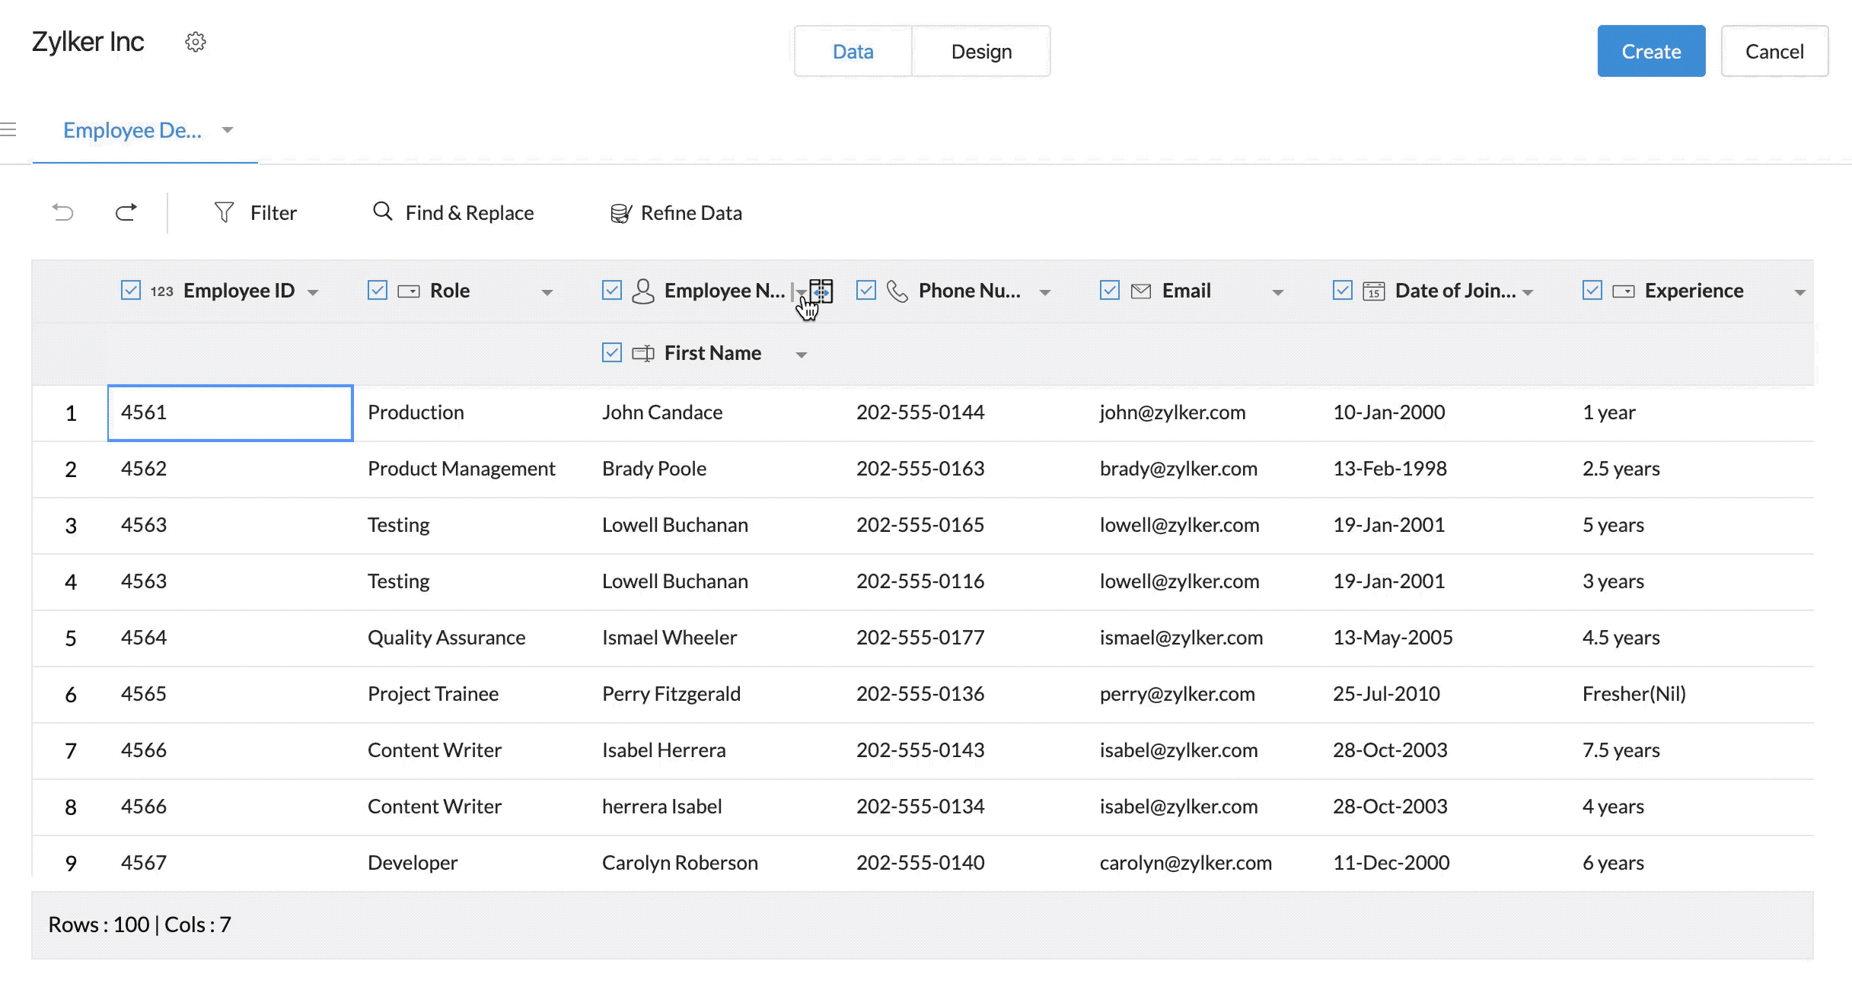Open the Experience column dropdown arrow
1852x993 pixels.
1799,292
